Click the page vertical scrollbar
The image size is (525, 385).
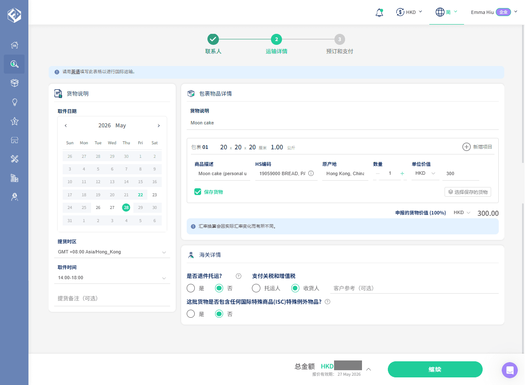point(523,93)
